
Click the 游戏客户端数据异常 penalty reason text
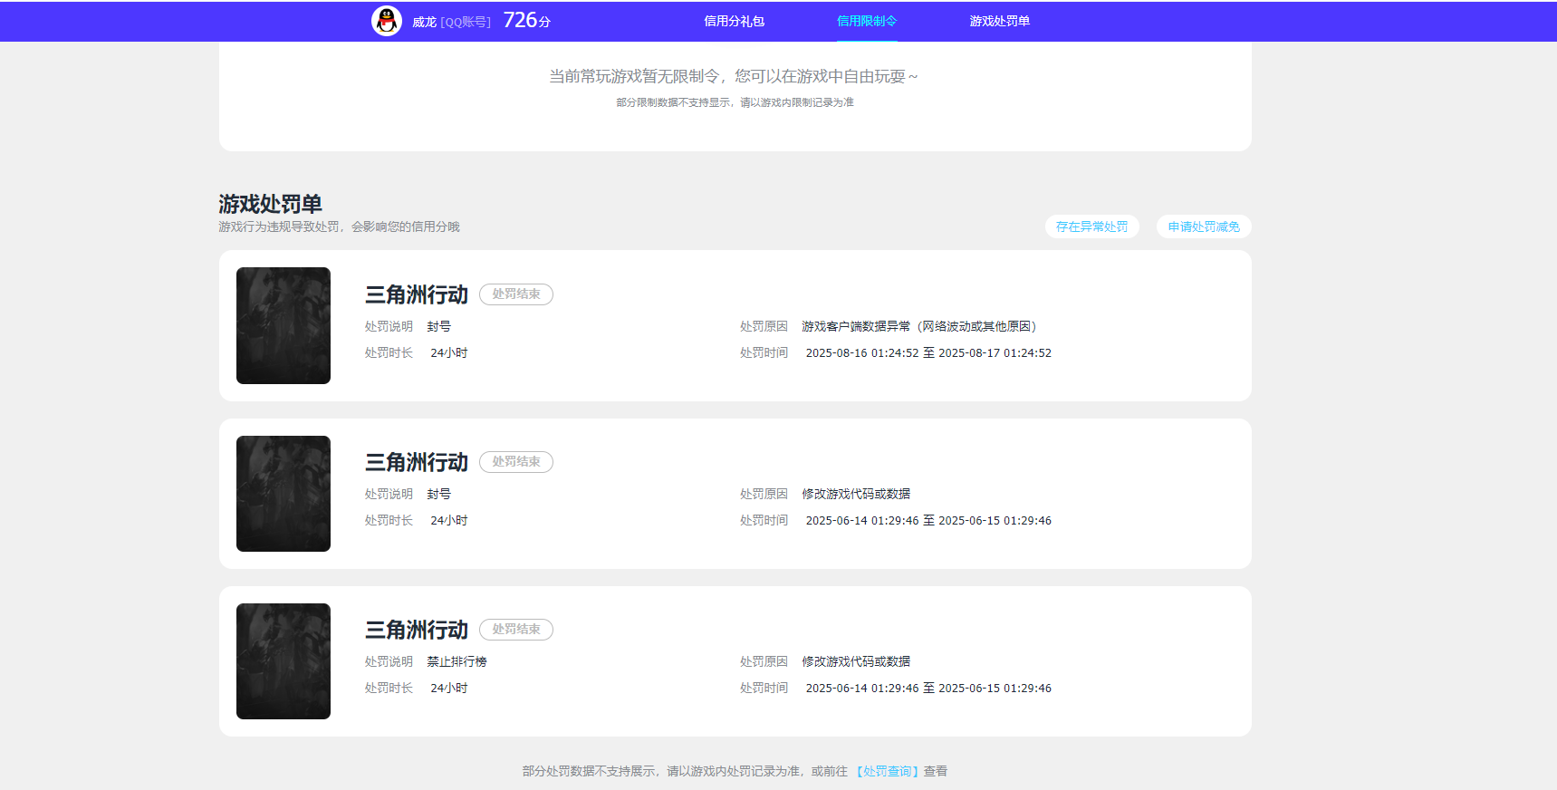[x=919, y=326]
